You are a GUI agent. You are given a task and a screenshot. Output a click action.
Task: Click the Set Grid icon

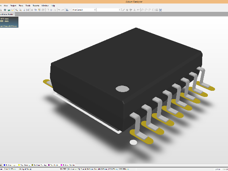pos(67,10)
